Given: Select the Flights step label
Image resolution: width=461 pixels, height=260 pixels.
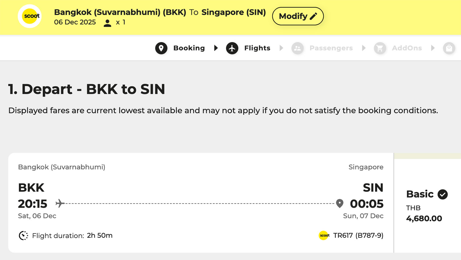Looking at the screenshot, I should 257,48.
